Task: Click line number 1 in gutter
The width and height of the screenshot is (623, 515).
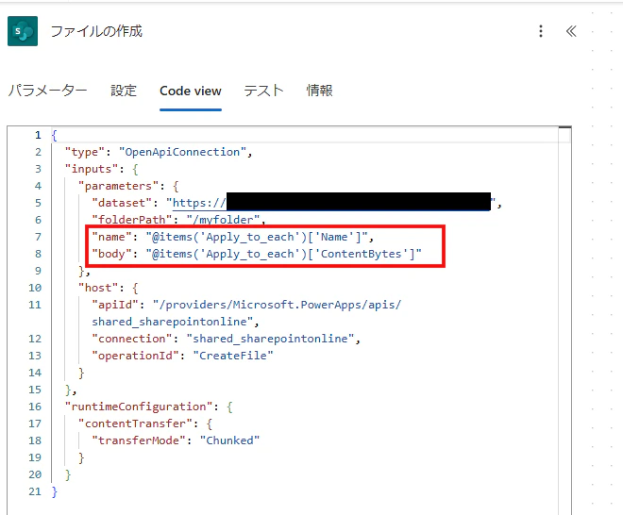Action: tap(38, 135)
